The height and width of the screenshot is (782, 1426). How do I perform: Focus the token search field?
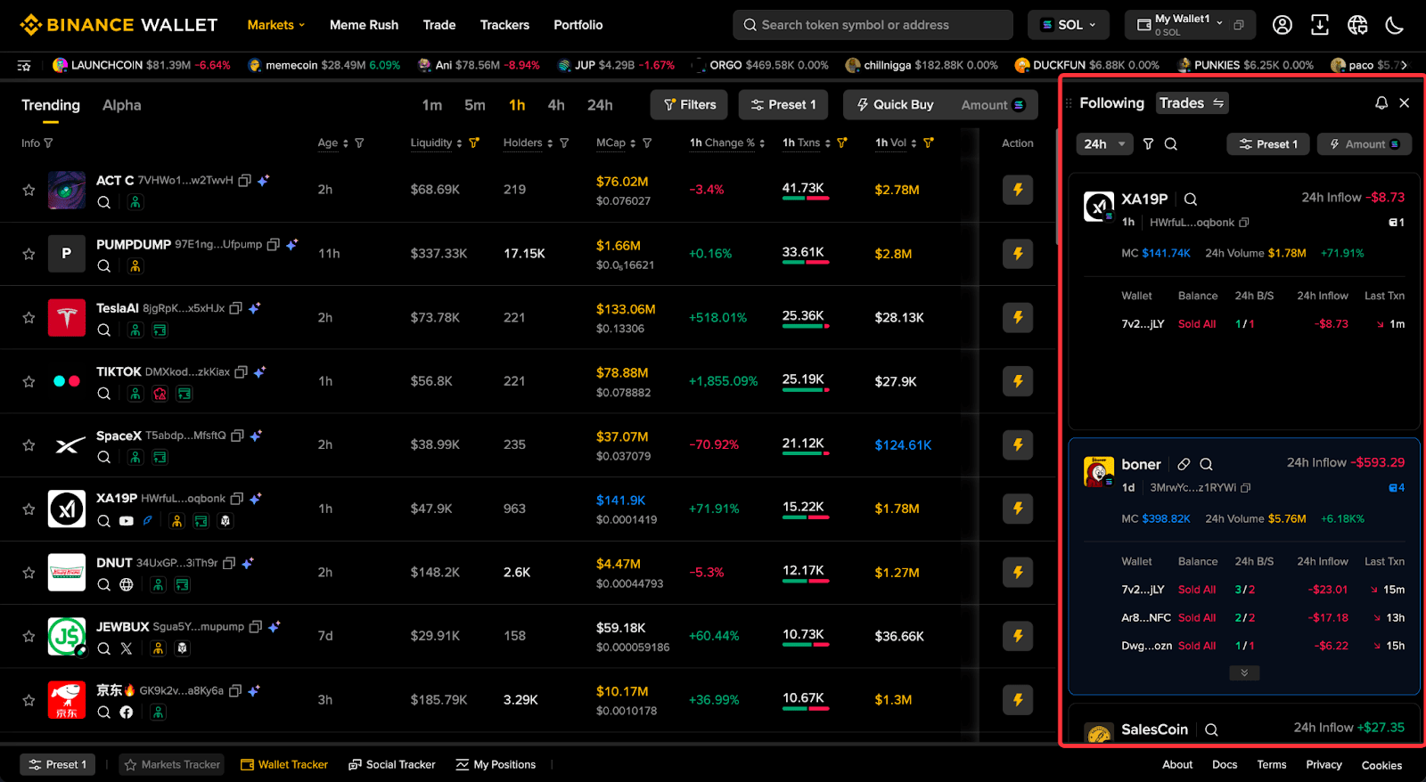point(873,25)
